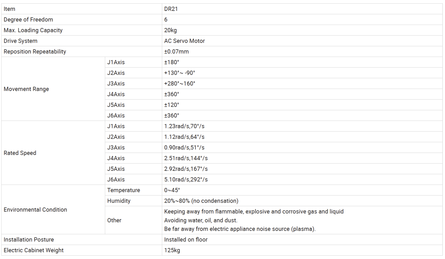Select the Temperature label cell

tap(123, 190)
